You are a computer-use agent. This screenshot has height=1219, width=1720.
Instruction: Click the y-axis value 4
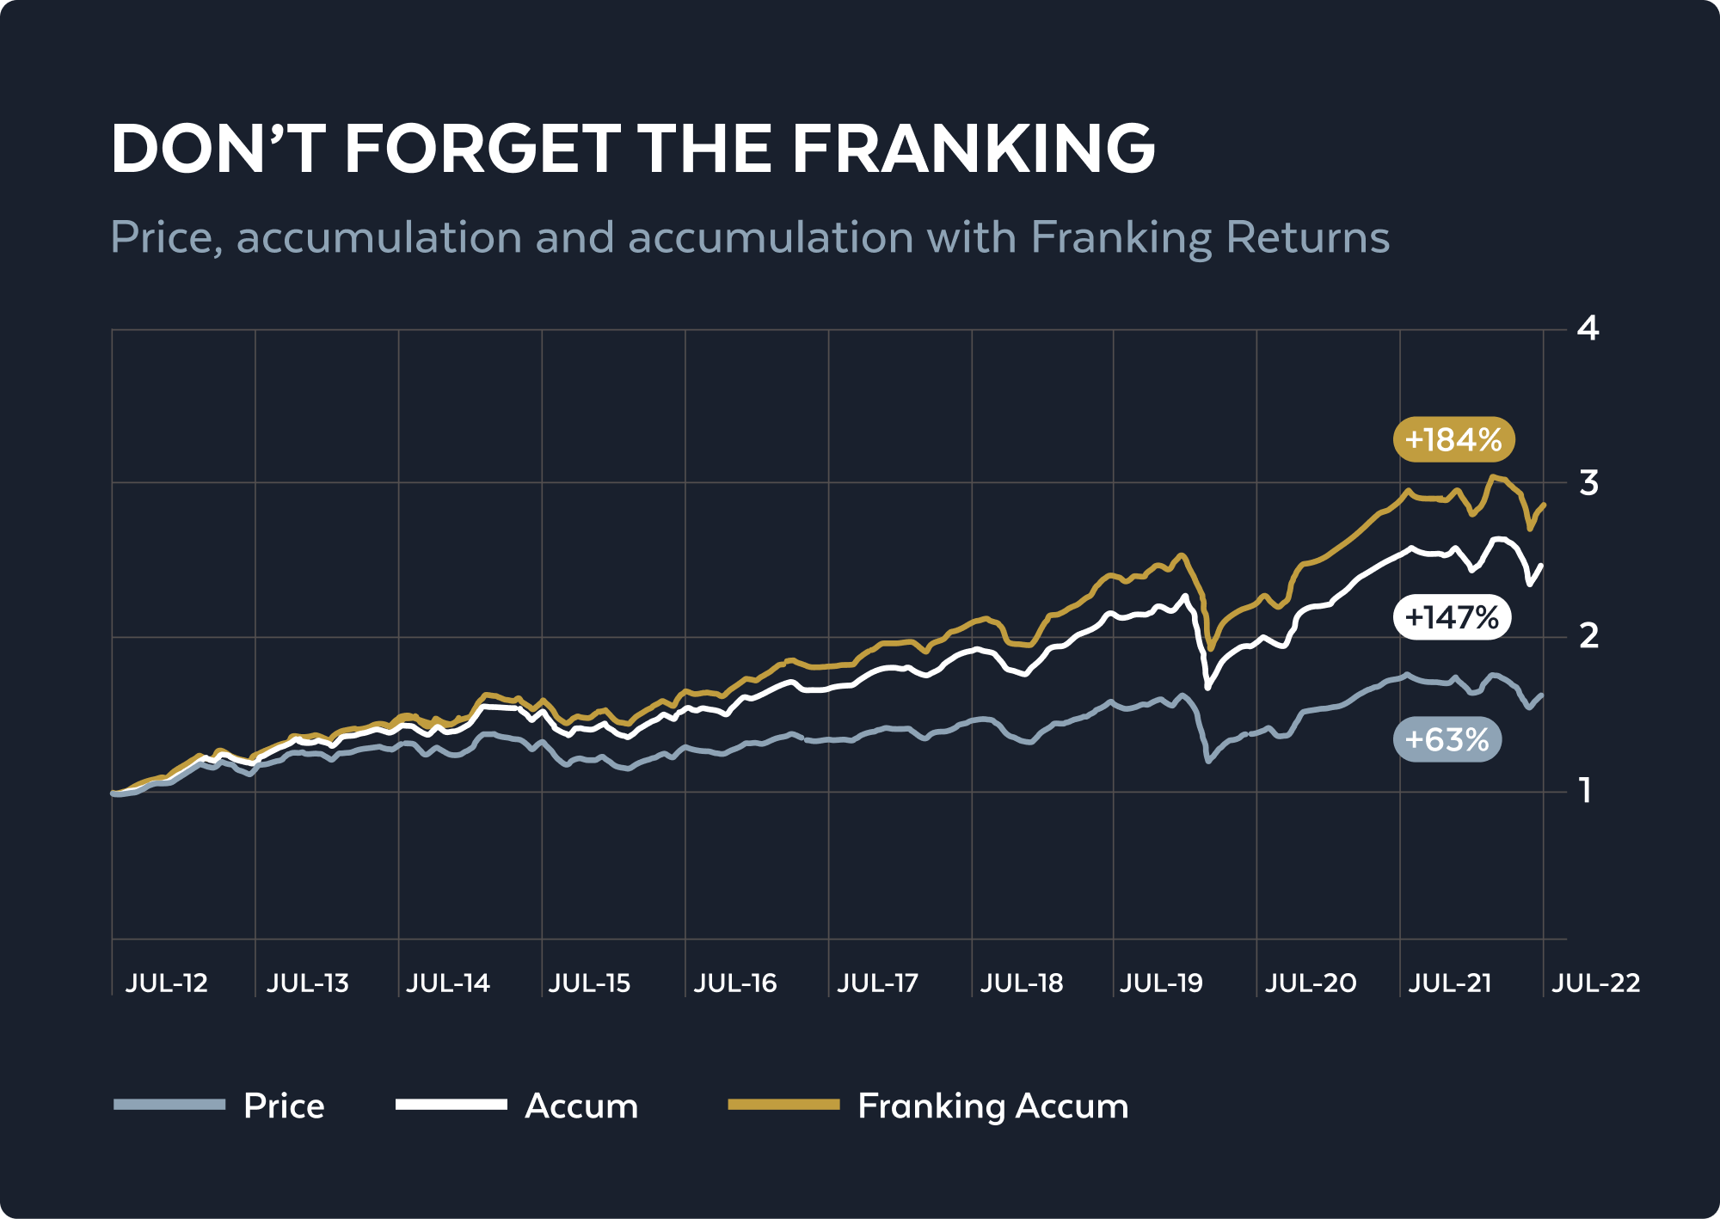coord(1588,328)
